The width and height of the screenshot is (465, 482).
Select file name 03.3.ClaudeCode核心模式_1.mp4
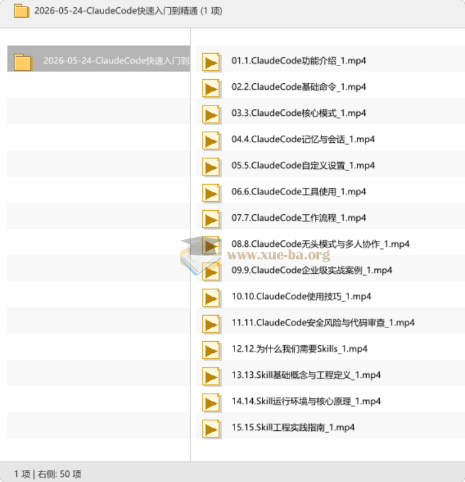[299, 113]
